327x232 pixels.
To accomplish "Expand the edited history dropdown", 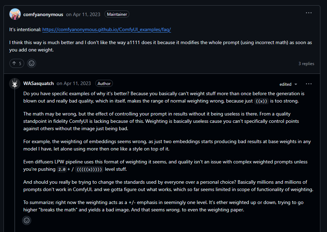I will 288,84.
